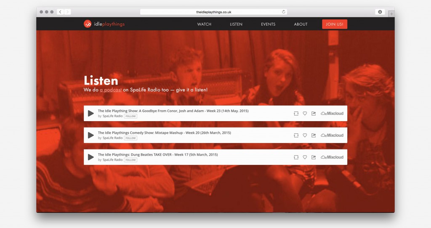Play the Mixtape Mashup Week 20 episode
The width and height of the screenshot is (431, 228).
[91, 135]
